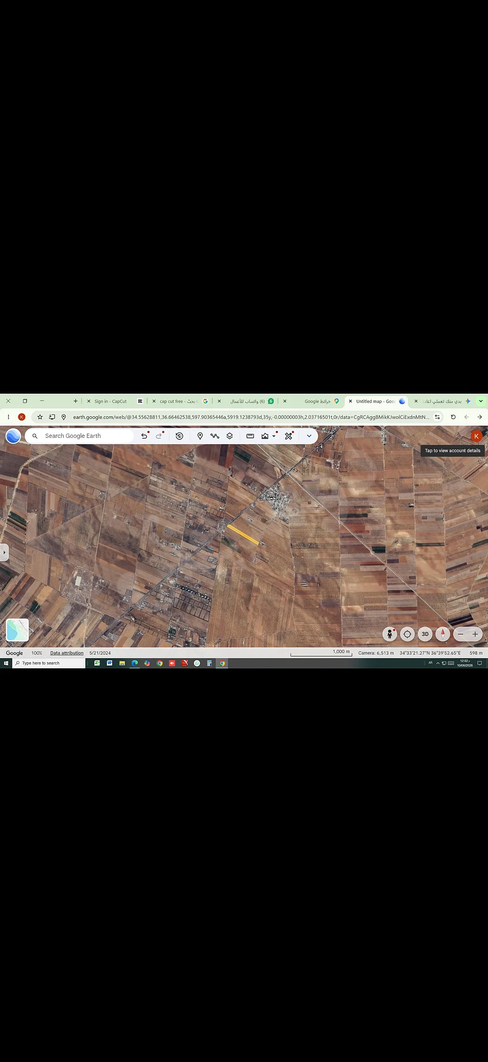Click the الحمرا village label on the map
Screen dimensions: 488x1062
(272, 497)
